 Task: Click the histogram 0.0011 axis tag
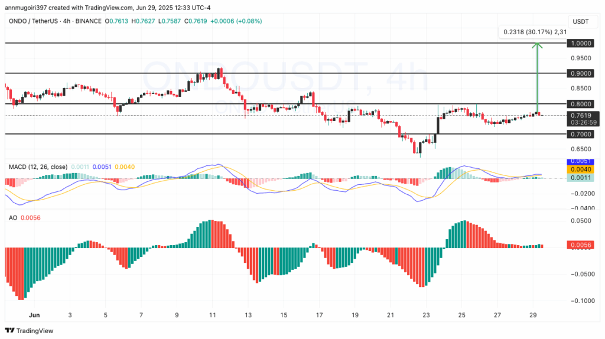pyautogui.click(x=580, y=178)
